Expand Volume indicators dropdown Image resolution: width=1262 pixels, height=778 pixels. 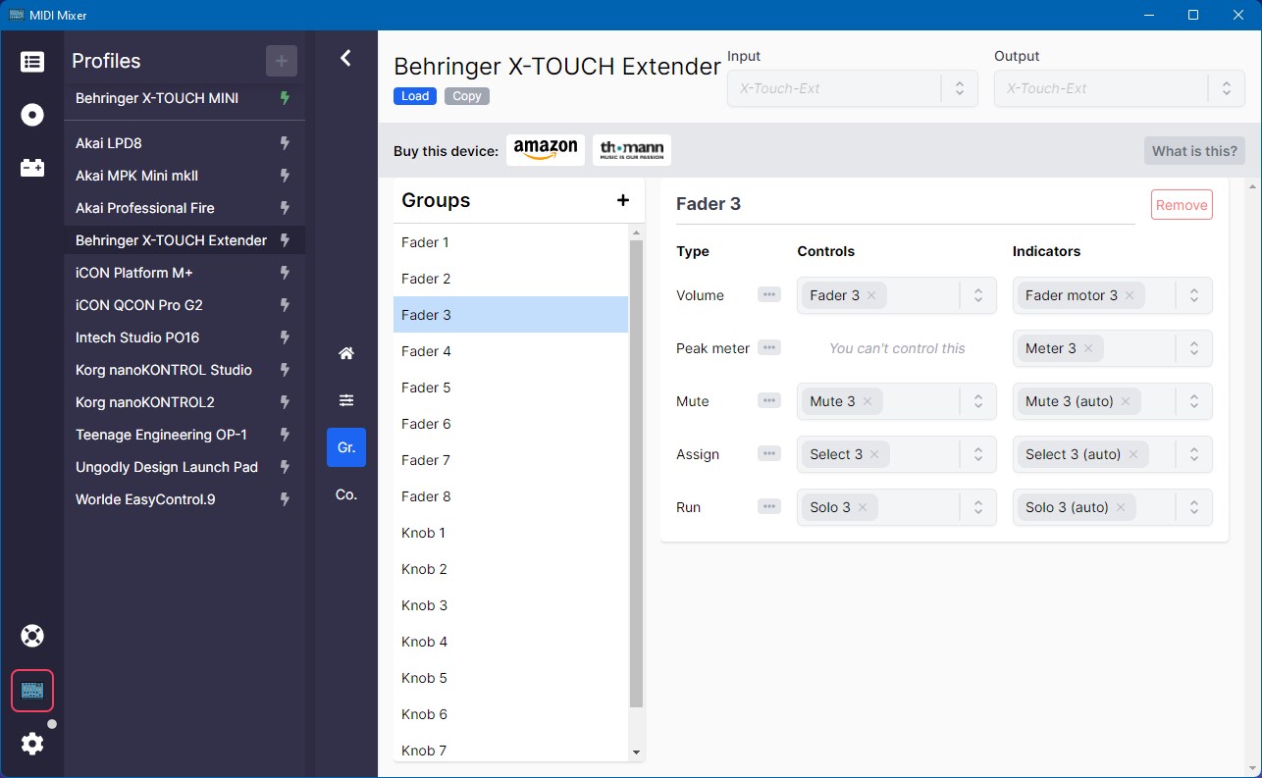point(1194,295)
